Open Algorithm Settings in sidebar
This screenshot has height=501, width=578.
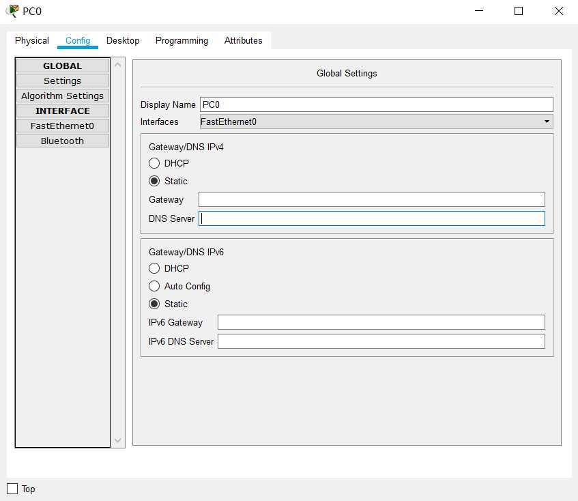[x=62, y=96]
